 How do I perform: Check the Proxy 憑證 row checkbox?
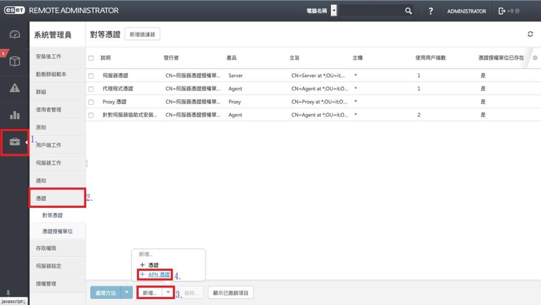point(90,102)
